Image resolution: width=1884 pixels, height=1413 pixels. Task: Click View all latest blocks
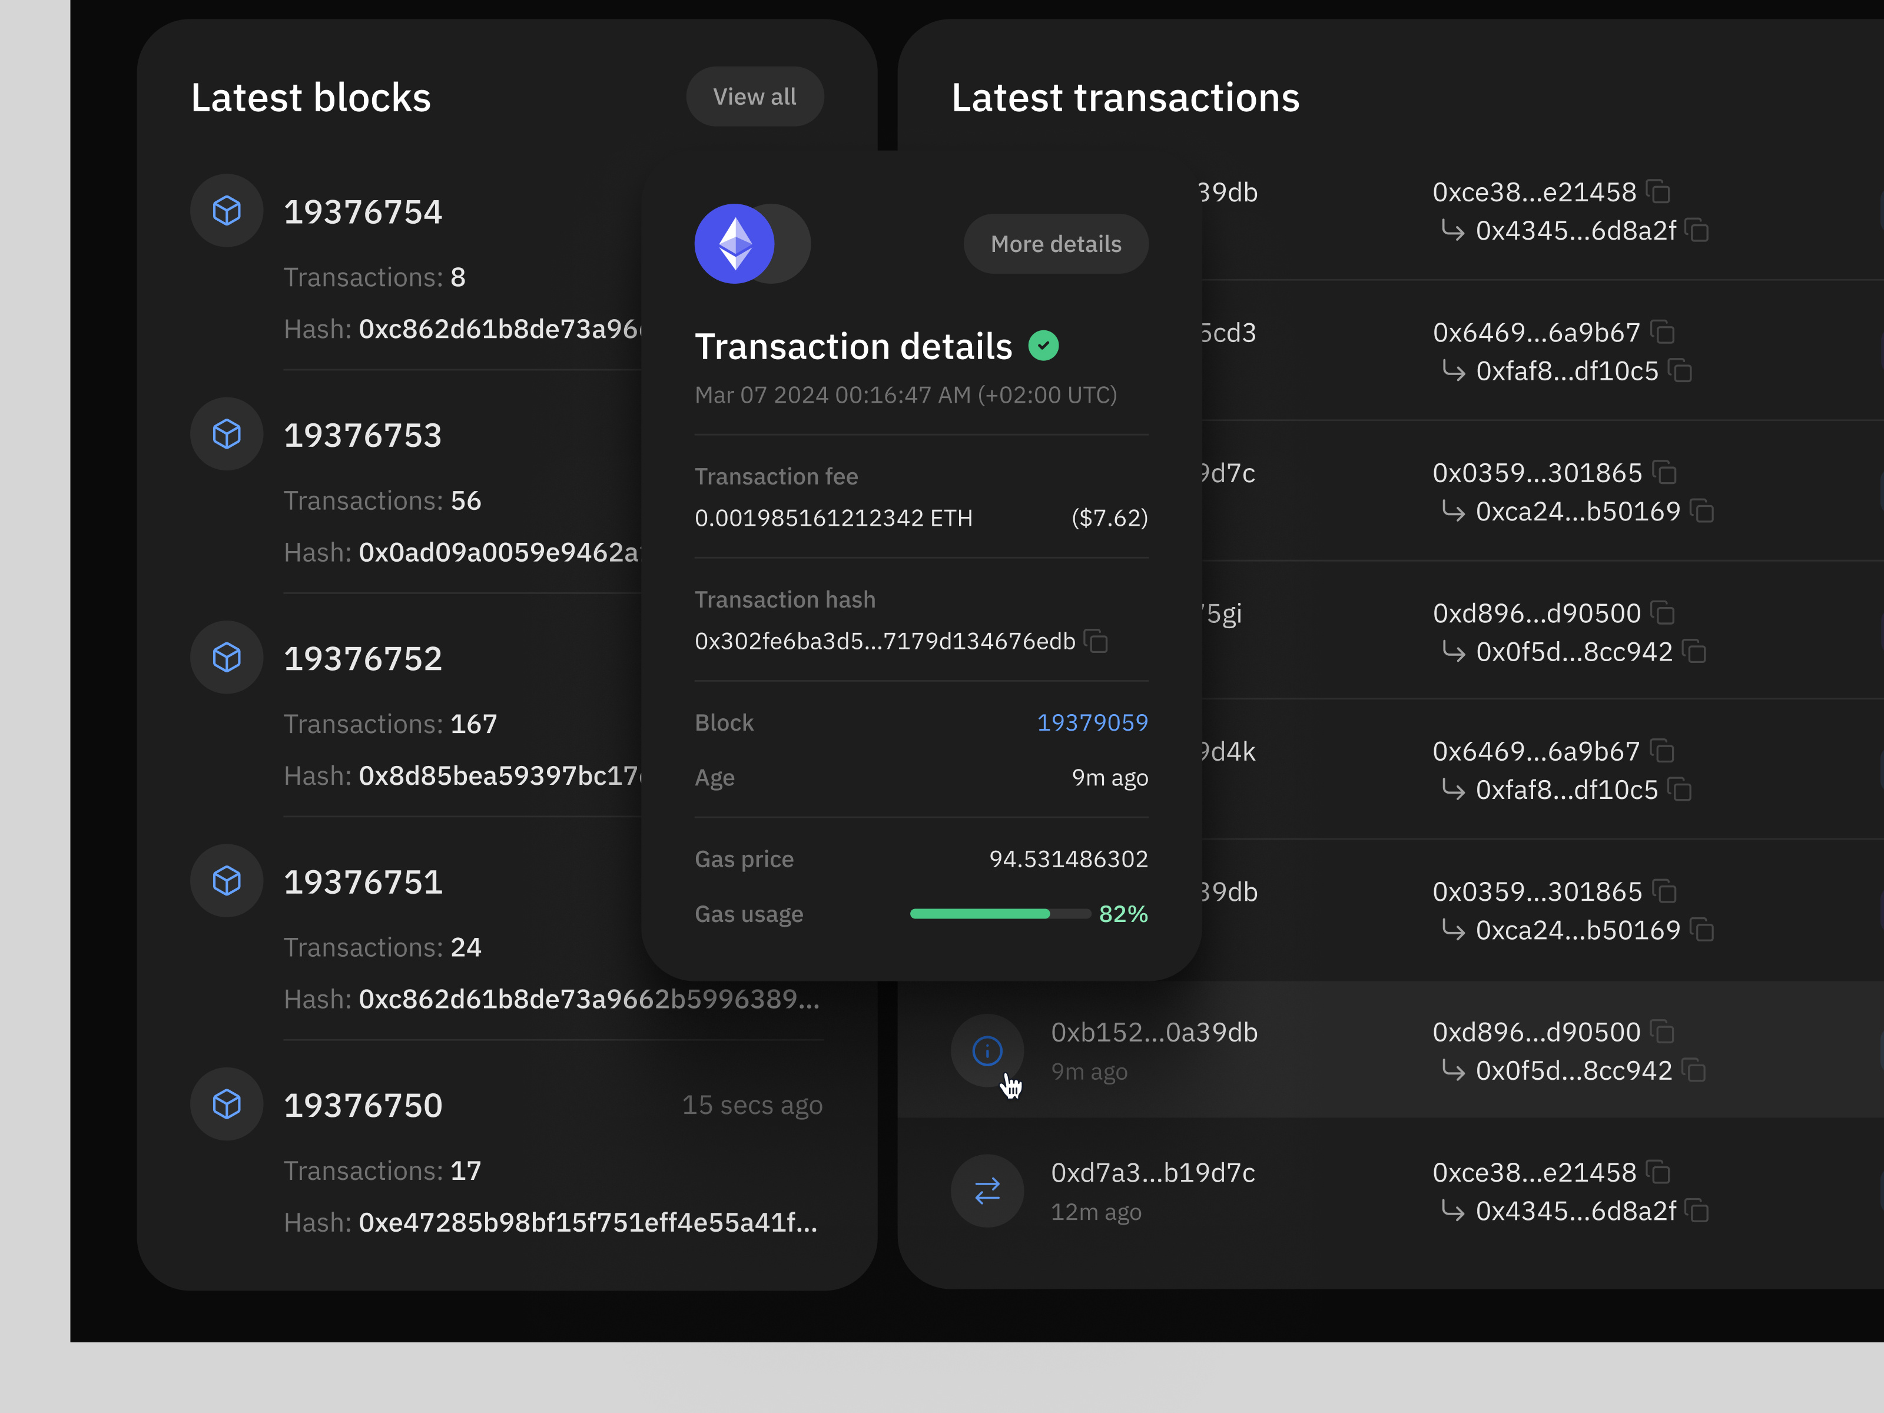click(x=755, y=96)
